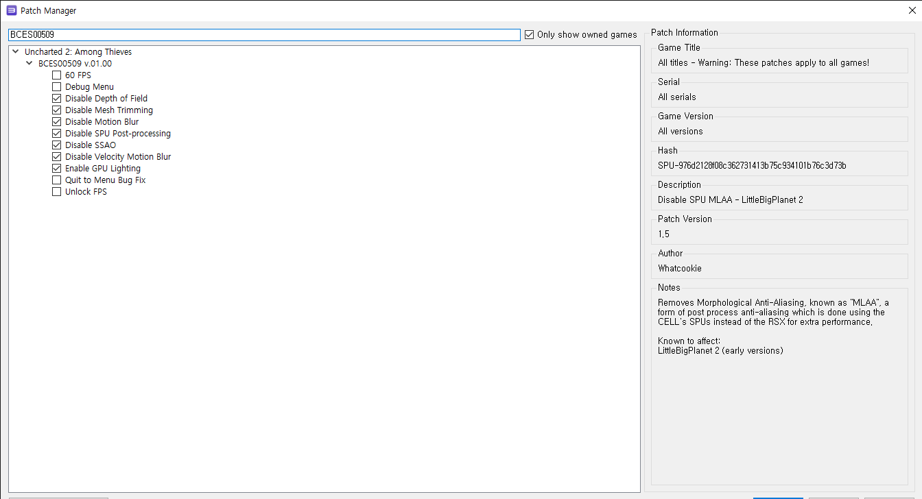Toggle Only show owned games checkbox
Screen dimensions: 922x499
529,35
